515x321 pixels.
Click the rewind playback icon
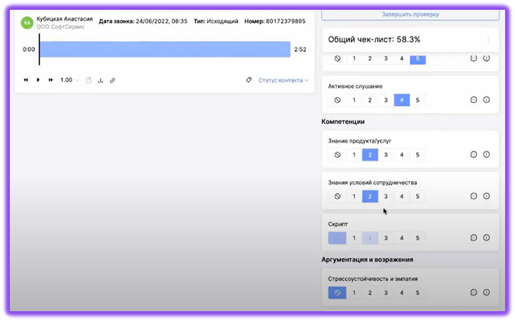(x=26, y=80)
